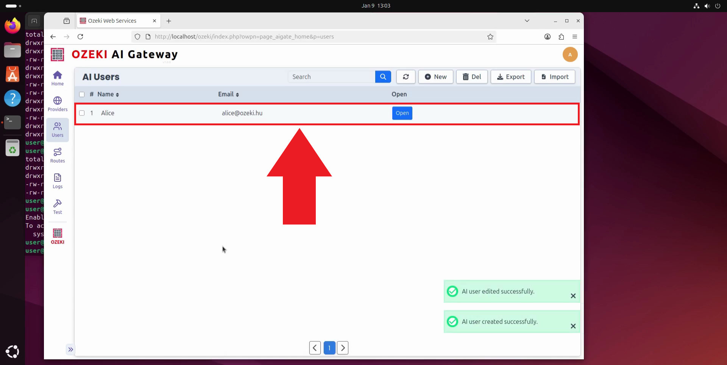Open the orange user avatar menu

click(x=570, y=55)
